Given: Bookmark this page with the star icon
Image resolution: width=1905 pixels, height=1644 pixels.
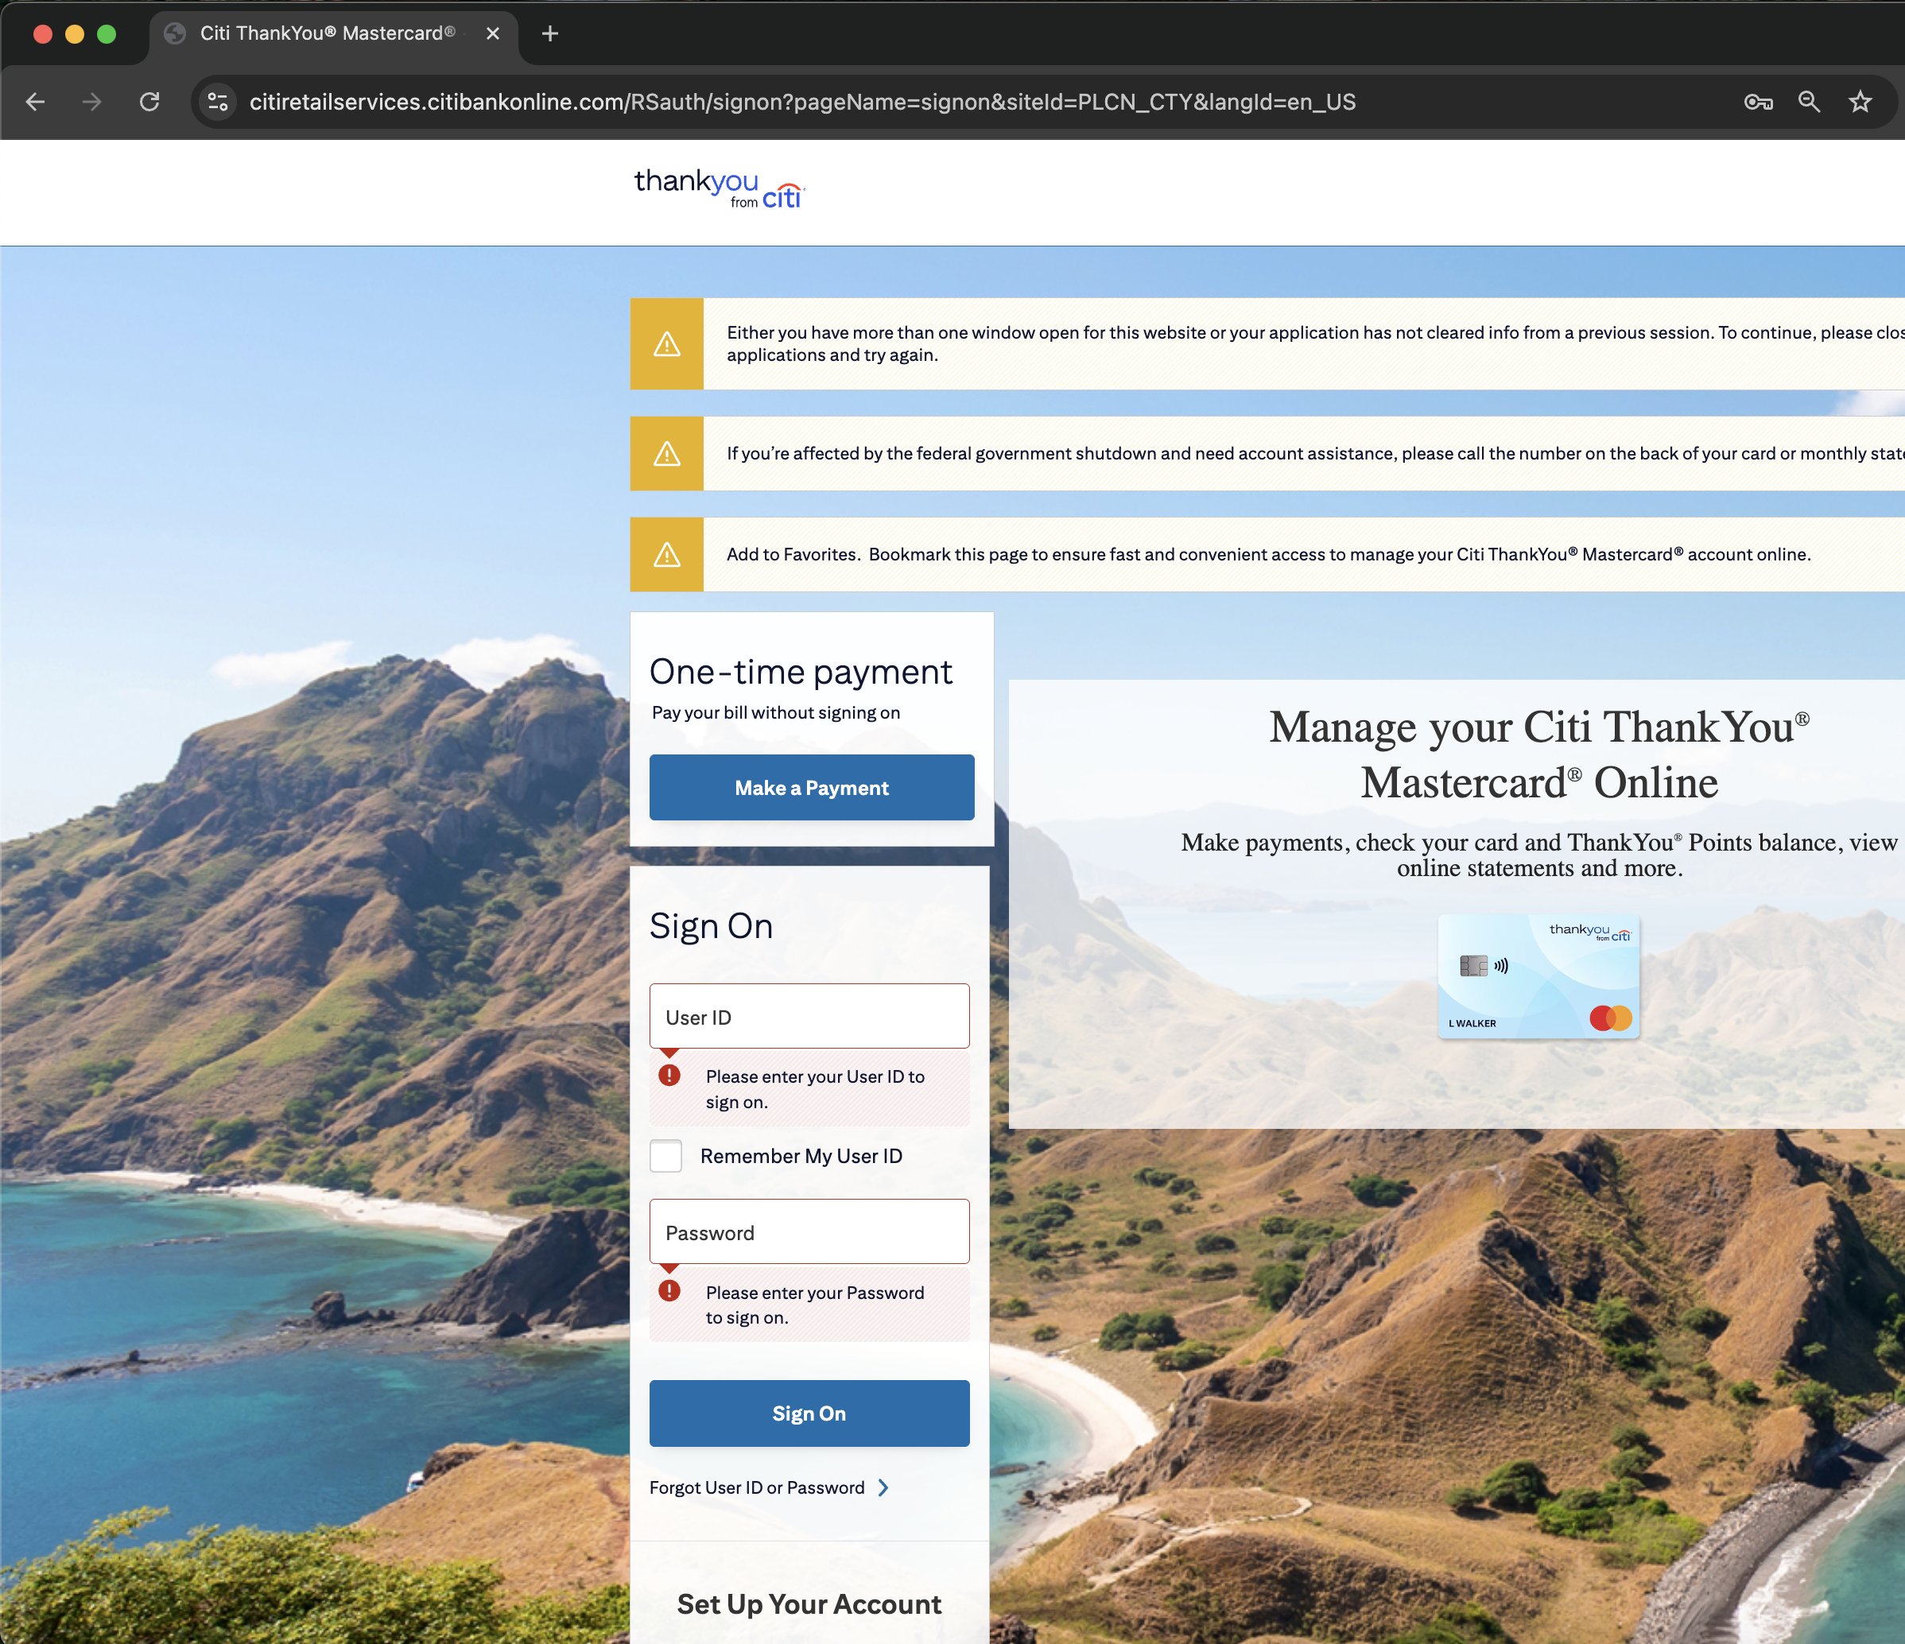Looking at the screenshot, I should coord(1860,102).
